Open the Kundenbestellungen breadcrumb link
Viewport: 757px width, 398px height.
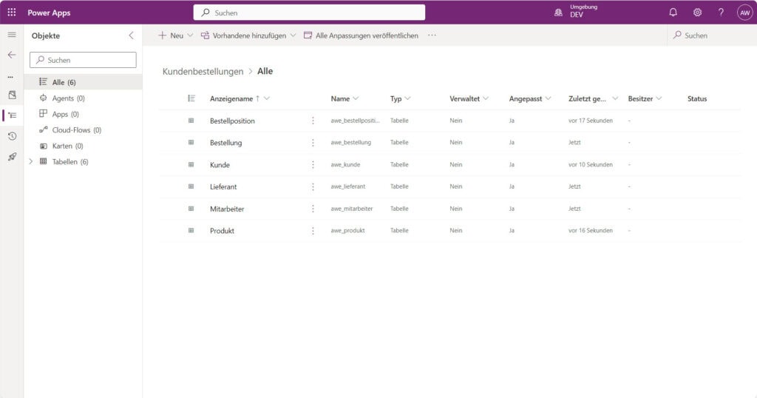tap(203, 72)
